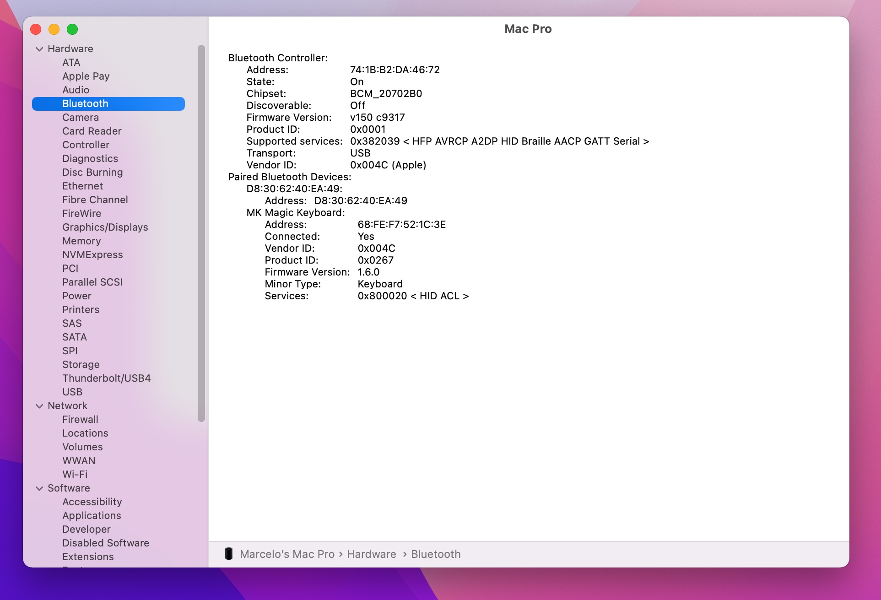The height and width of the screenshot is (600, 881).
Task: Collapse the Software section chevron
Action: tap(39, 488)
